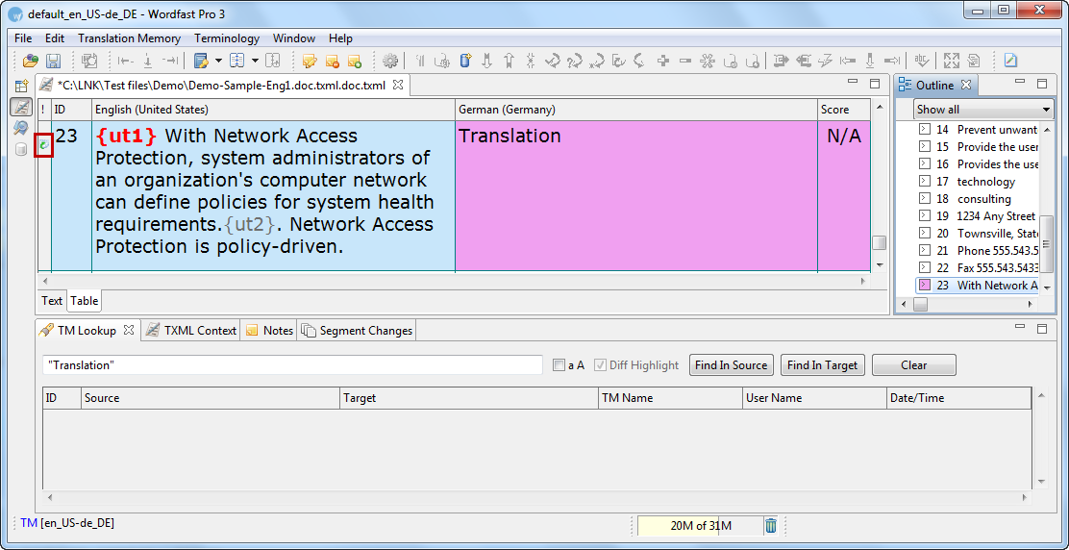Click the save disk icon in toolbar
The image size is (1069, 550).
[53, 61]
